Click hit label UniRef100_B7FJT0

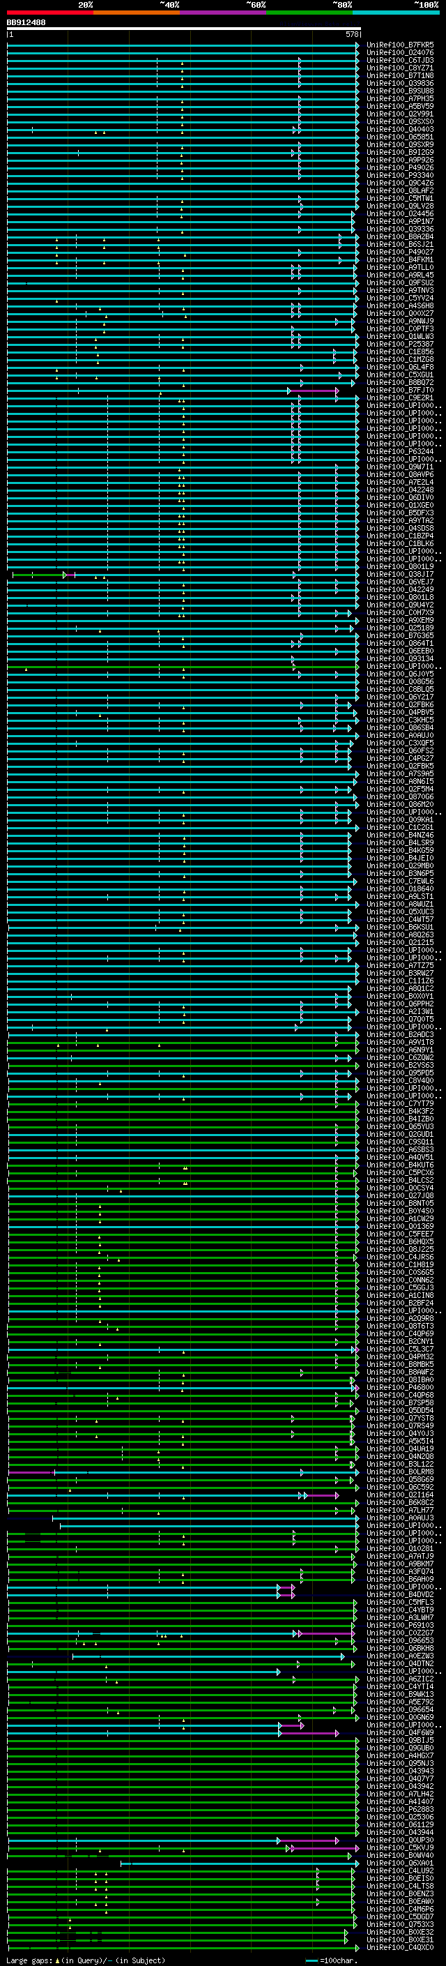tap(400, 390)
